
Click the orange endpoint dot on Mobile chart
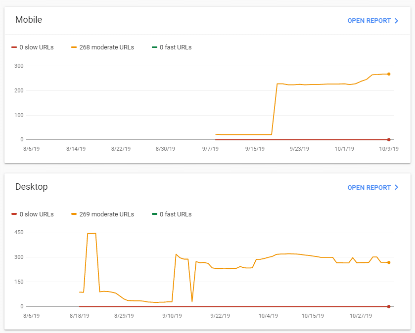389,74
